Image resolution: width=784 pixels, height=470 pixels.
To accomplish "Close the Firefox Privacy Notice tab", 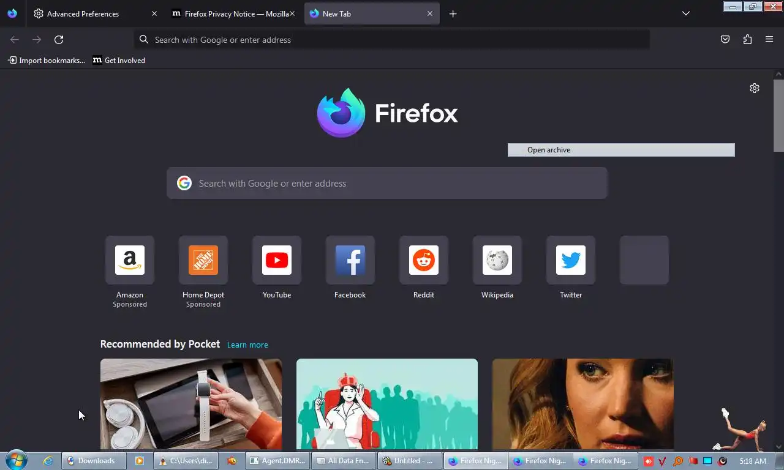I will [292, 13].
